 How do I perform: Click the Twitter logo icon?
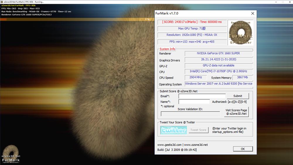pyautogui.click(x=173, y=130)
